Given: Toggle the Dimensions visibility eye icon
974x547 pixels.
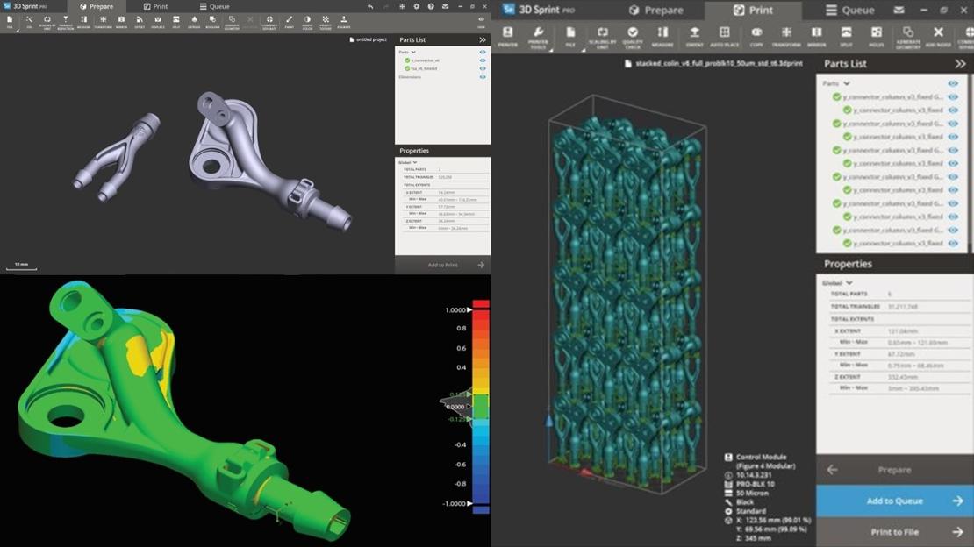Looking at the screenshot, I should [x=482, y=77].
